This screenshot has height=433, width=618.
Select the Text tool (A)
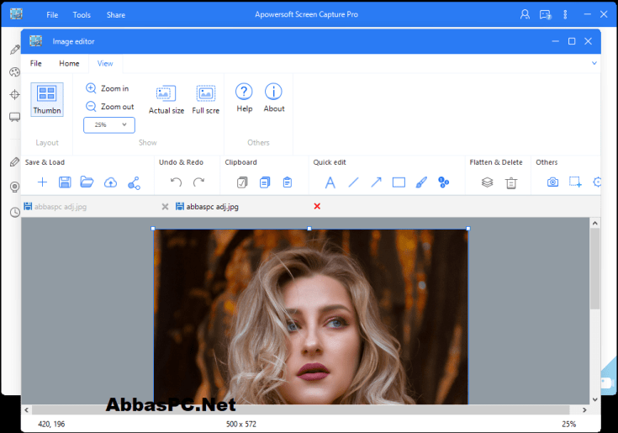pos(330,182)
